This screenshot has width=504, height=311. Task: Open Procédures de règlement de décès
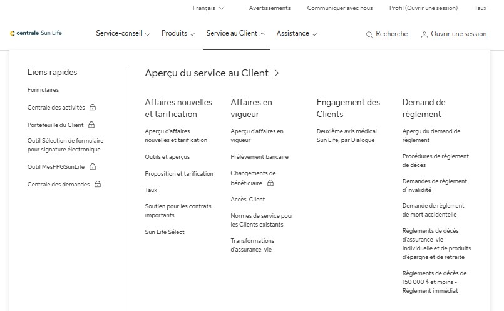[x=435, y=161]
